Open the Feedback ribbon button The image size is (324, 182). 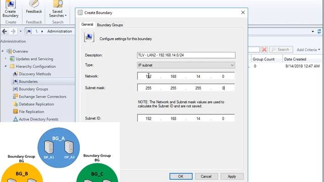pos(34,8)
